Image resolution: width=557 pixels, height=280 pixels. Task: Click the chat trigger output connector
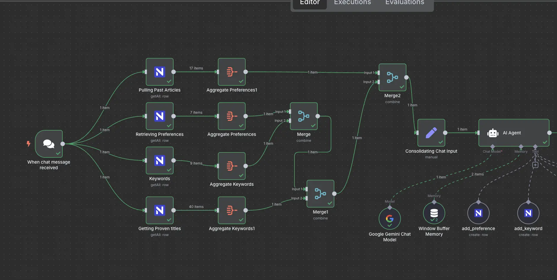click(x=63, y=144)
